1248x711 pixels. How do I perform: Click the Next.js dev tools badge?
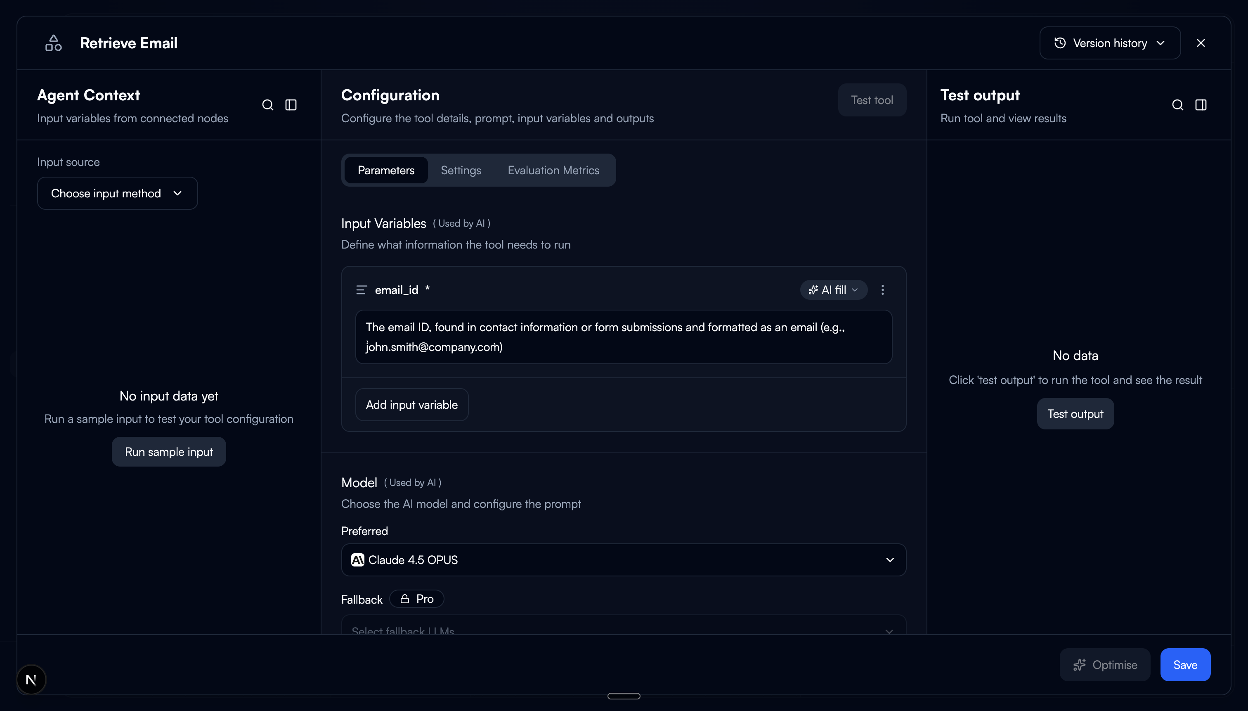31,679
